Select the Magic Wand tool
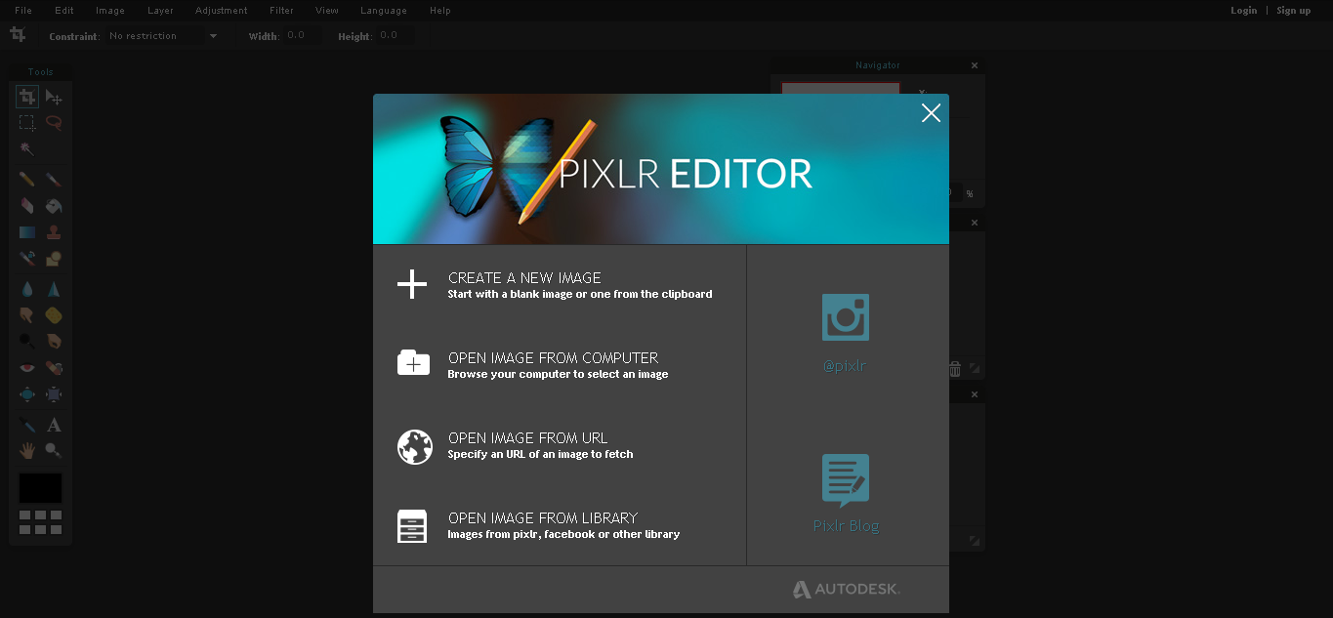Screen dimensions: 1333x618 point(27,149)
